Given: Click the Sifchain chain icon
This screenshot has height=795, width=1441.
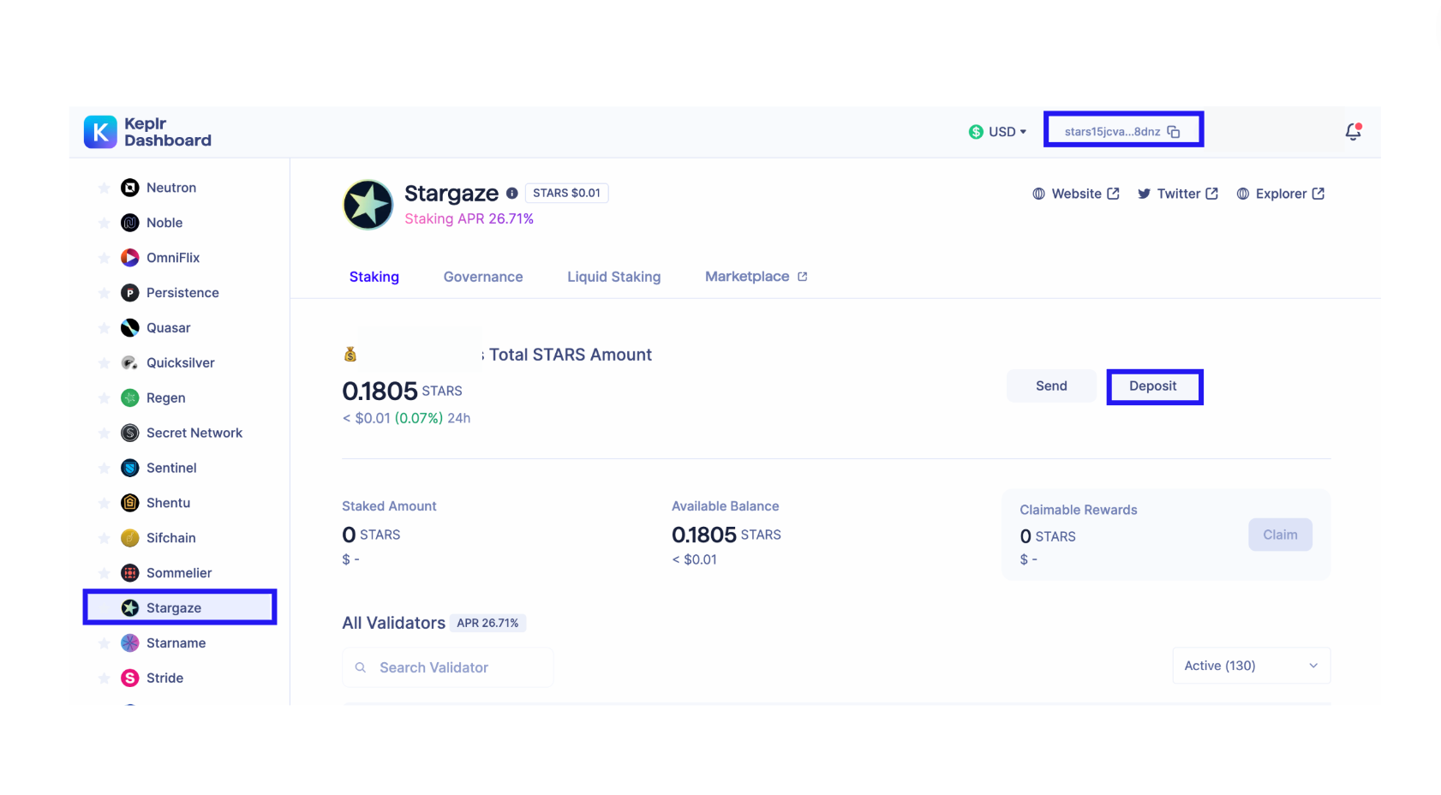Looking at the screenshot, I should (x=130, y=538).
